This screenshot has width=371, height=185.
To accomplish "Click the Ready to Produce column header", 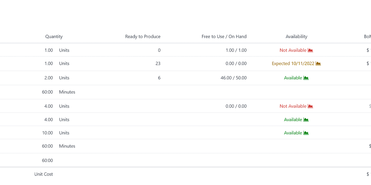I will coord(143,36).
